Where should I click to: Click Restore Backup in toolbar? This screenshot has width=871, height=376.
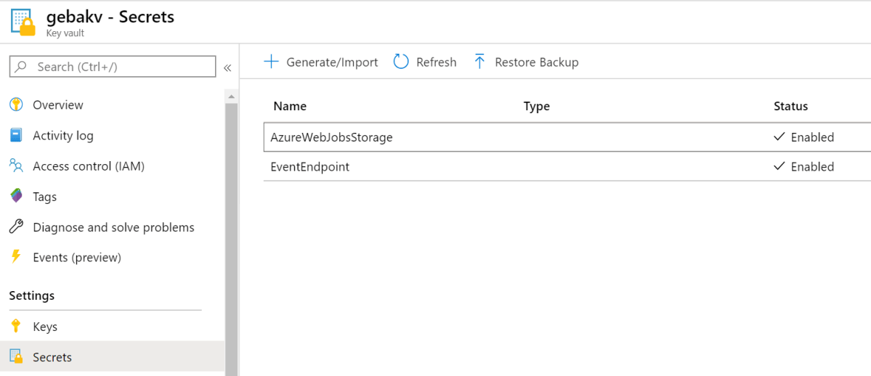click(x=526, y=62)
